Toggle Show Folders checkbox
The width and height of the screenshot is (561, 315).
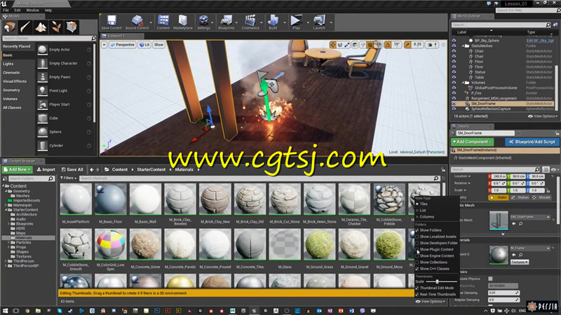click(417, 230)
